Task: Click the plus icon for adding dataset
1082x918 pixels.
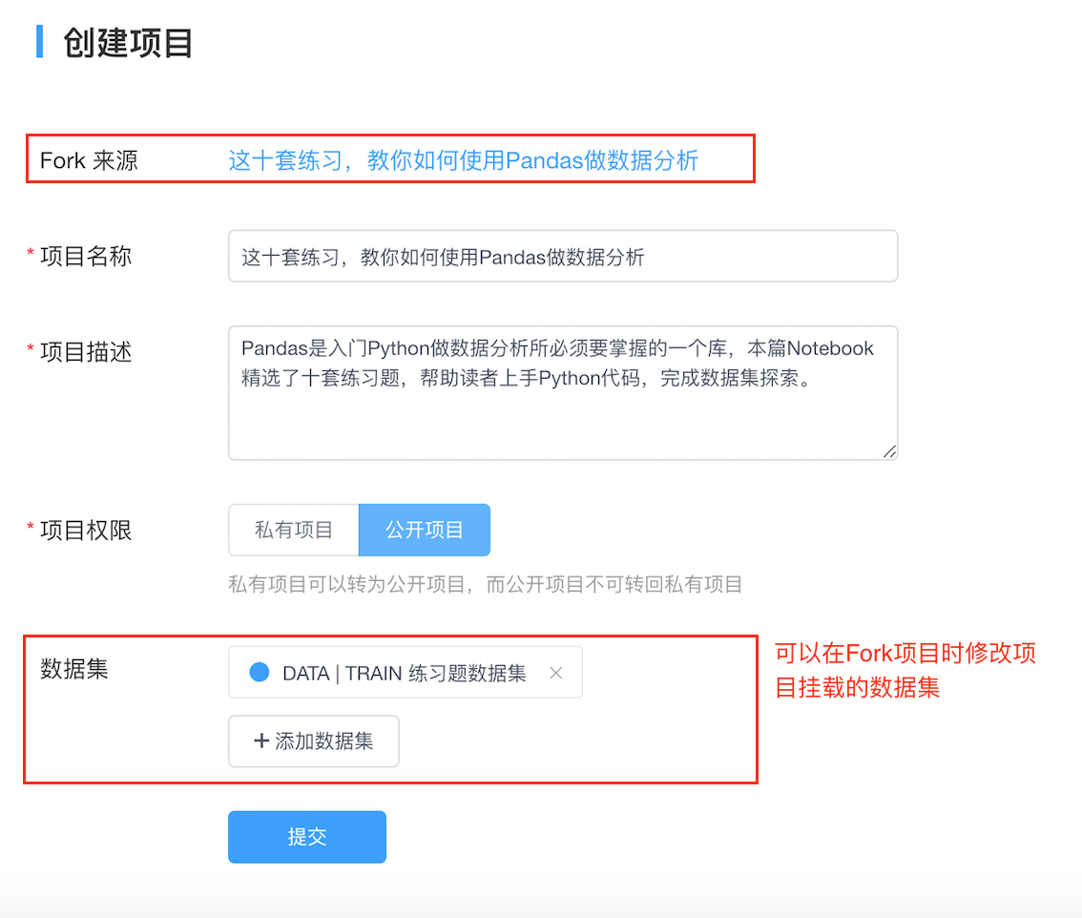Action: pyautogui.click(x=261, y=741)
